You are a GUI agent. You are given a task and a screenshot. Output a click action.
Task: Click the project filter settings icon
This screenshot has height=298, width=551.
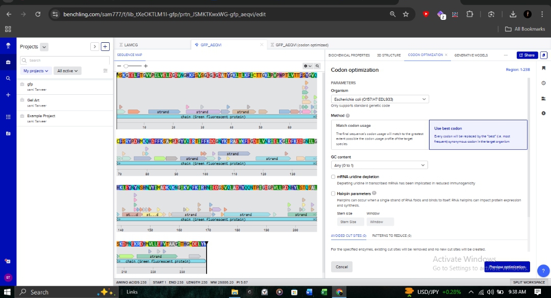[x=106, y=71]
